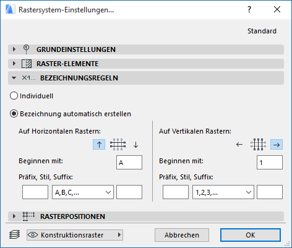The height and width of the screenshot is (248, 292).
Task: Expand the GRUNDEINSTELLUNGEN panel
Action: click(146, 49)
